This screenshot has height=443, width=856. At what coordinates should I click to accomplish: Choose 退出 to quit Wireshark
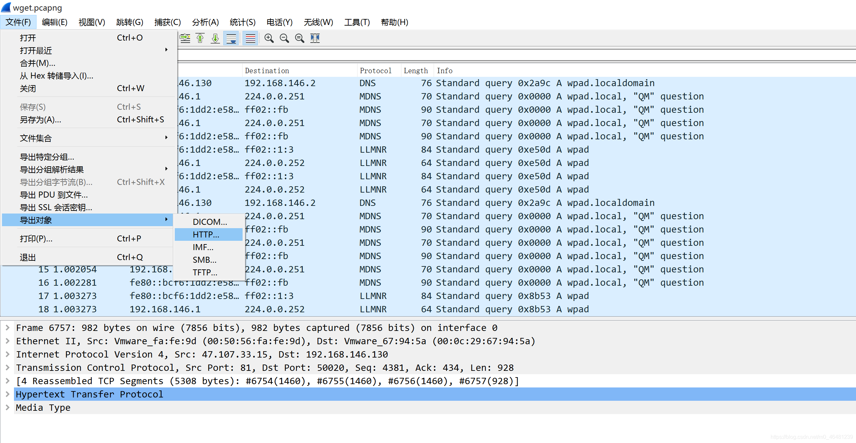88,257
